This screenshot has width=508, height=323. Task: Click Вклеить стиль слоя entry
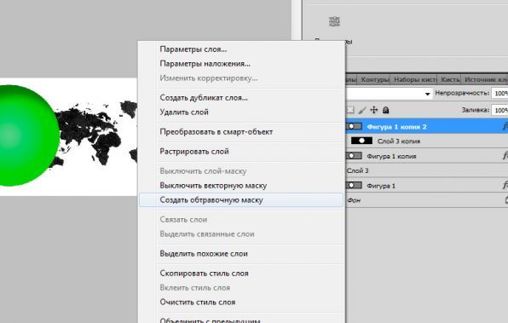point(194,288)
